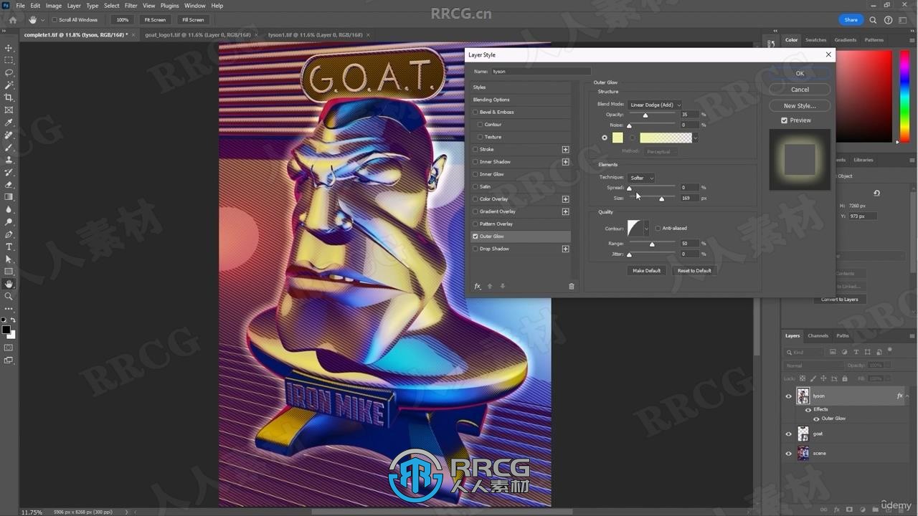Select the Eyedropper tool
This screenshot has width=918, height=516.
coord(9,123)
